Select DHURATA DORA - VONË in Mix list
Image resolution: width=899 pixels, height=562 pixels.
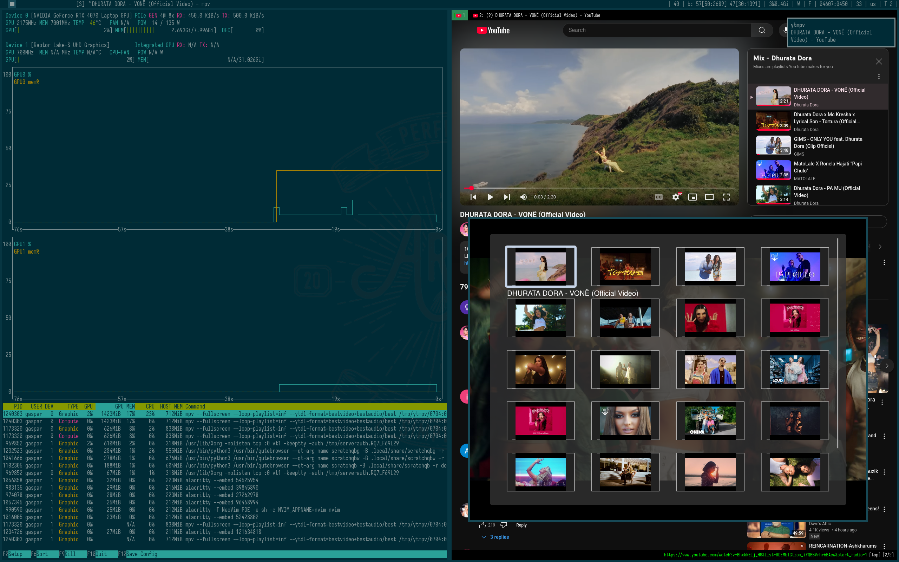(817, 97)
